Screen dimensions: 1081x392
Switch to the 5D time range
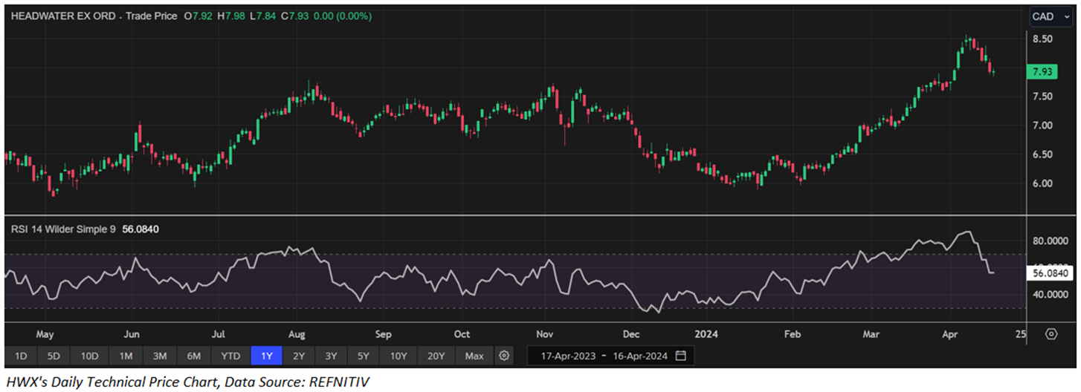click(x=54, y=356)
